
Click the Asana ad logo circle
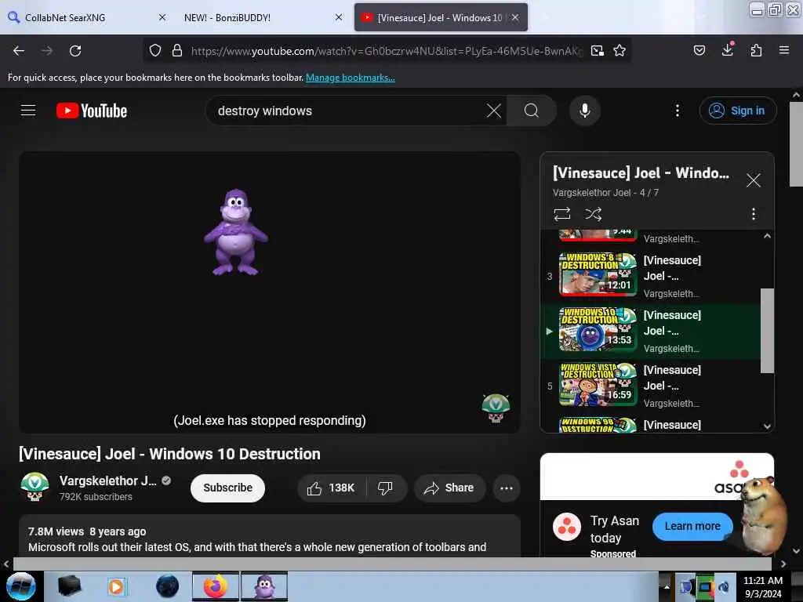pyautogui.click(x=567, y=526)
